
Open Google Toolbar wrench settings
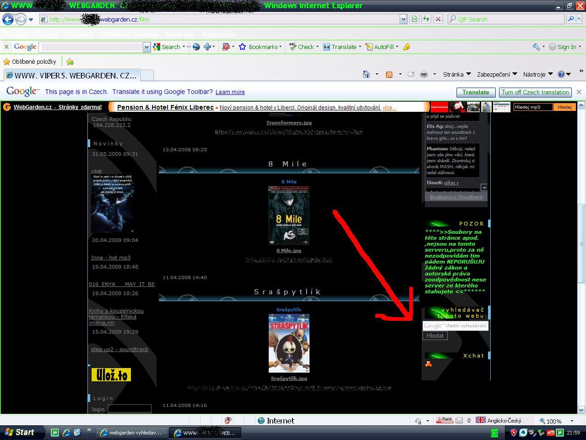pos(536,47)
